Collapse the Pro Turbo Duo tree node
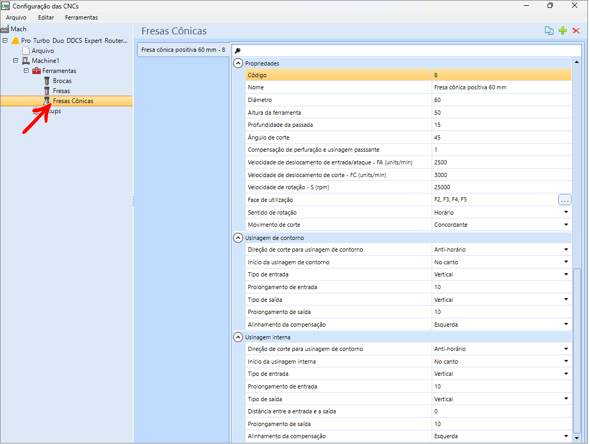 click(5, 40)
